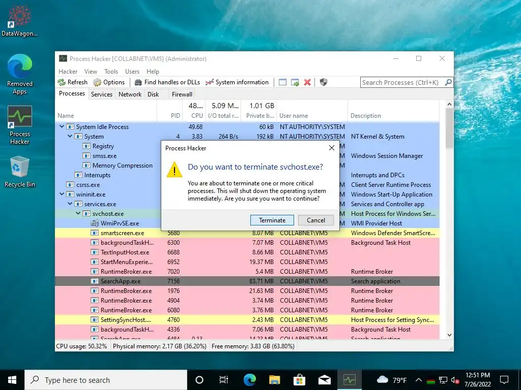Switch to the Services tab
This screenshot has width=521, height=390.
(102, 94)
